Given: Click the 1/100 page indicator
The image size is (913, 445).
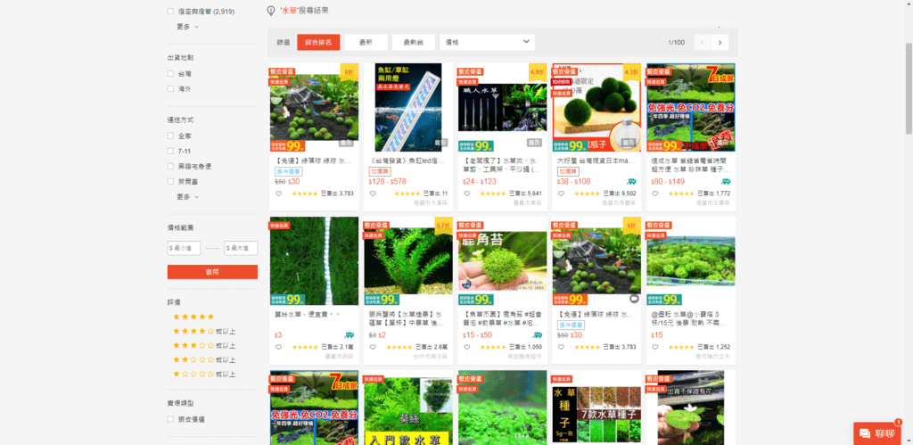Looking at the screenshot, I should pos(676,43).
